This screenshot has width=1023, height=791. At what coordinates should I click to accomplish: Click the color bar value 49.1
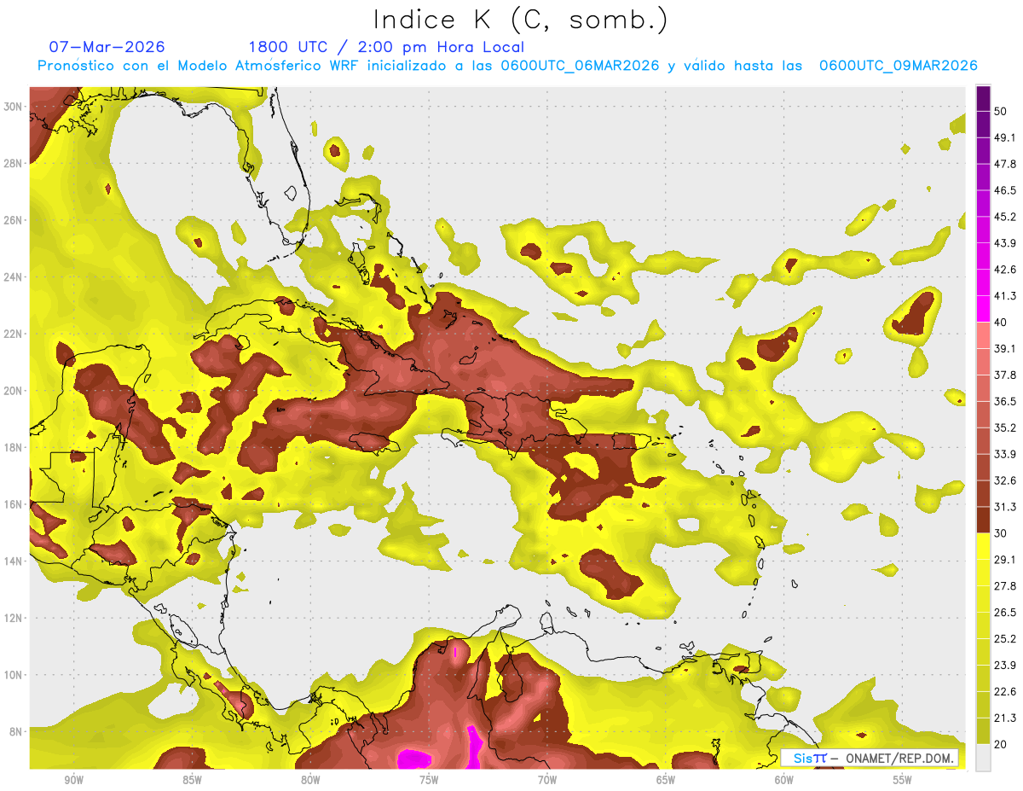pos(1005,137)
